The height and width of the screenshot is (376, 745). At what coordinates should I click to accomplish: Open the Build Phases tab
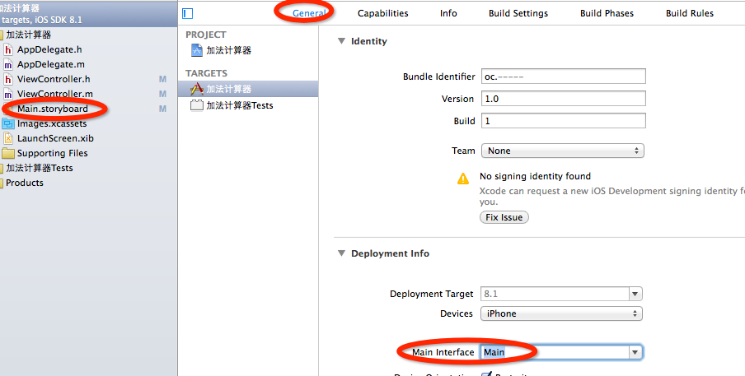(607, 13)
